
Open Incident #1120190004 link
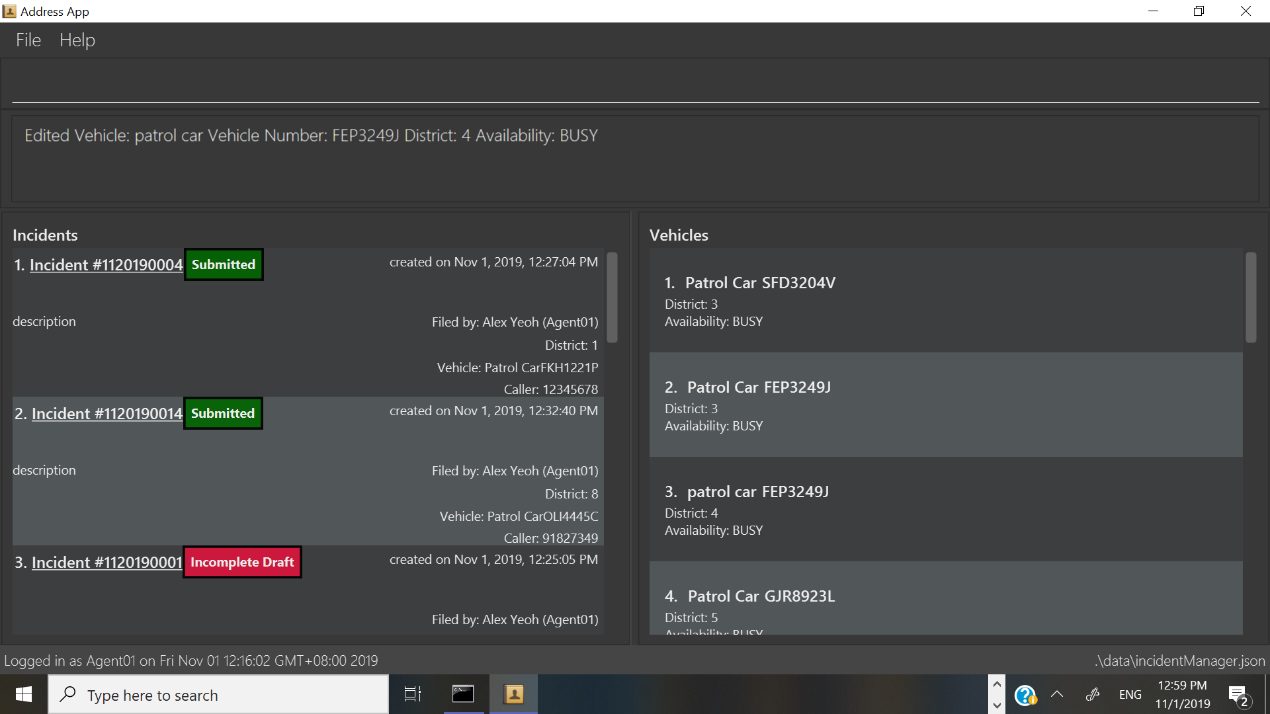106,265
